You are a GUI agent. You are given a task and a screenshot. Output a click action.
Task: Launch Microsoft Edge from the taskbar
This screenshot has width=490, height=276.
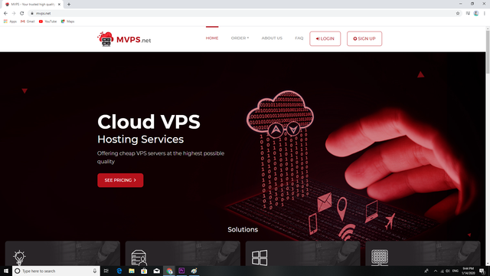click(x=119, y=271)
